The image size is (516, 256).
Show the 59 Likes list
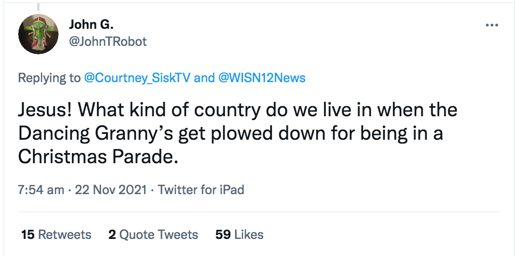point(239,235)
